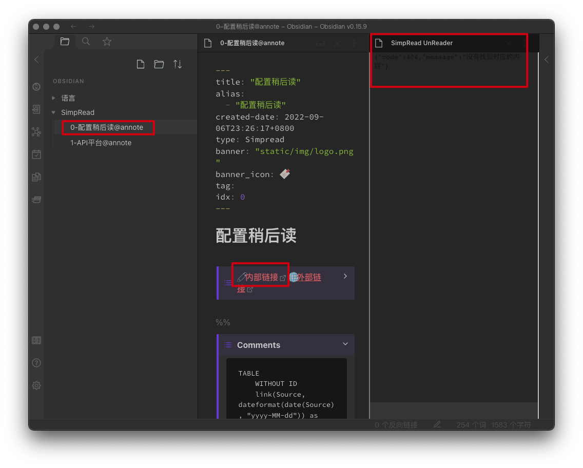
Task: Expand the right sidebar arrow
Action: (547, 60)
